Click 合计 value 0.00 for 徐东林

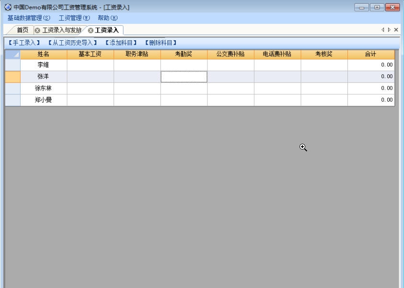click(x=371, y=88)
